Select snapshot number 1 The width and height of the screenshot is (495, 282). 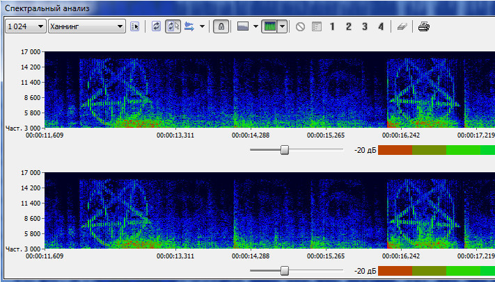pyautogui.click(x=332, y=26)
